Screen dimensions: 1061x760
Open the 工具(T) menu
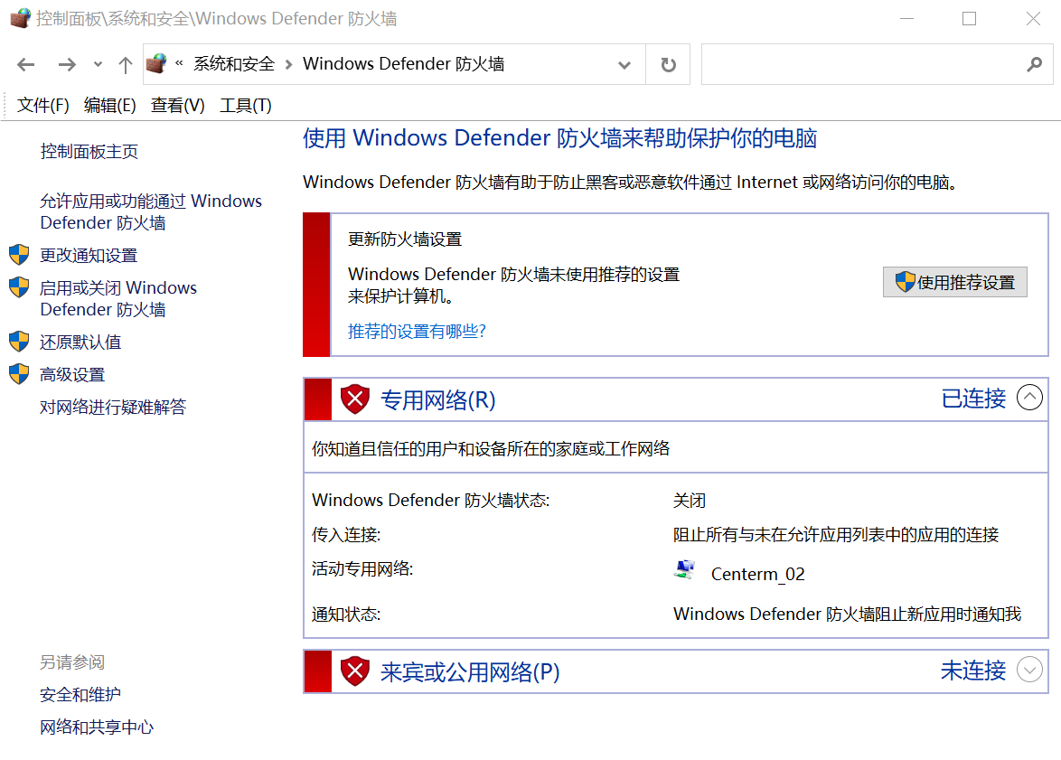point(246,106)
